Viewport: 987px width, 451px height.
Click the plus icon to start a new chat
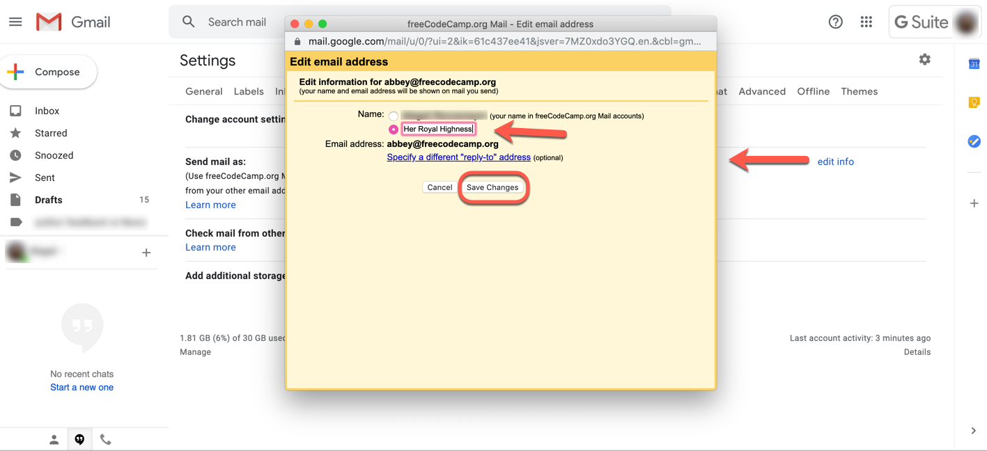146,253
